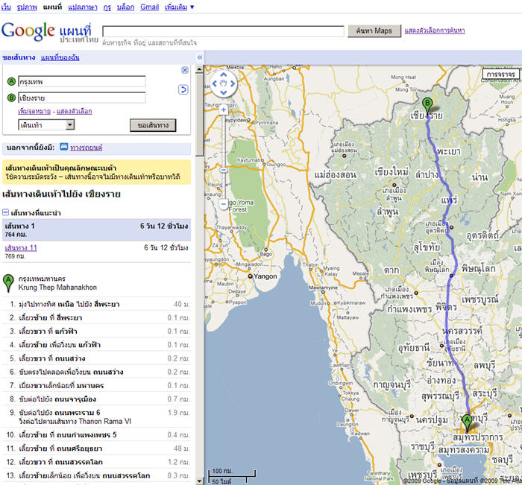Image resolution: width=522 pixels, height=485 pixels.
Task: Click the Google logo
Action: coord(28,31)
